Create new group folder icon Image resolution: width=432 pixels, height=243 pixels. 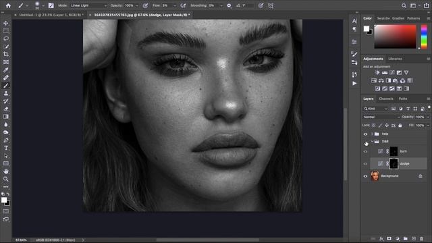coord(405,238)
